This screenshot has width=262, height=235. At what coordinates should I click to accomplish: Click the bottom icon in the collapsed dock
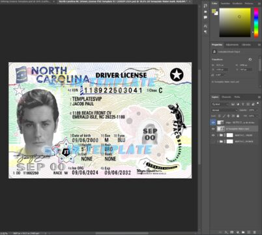(x=205, y=32)
